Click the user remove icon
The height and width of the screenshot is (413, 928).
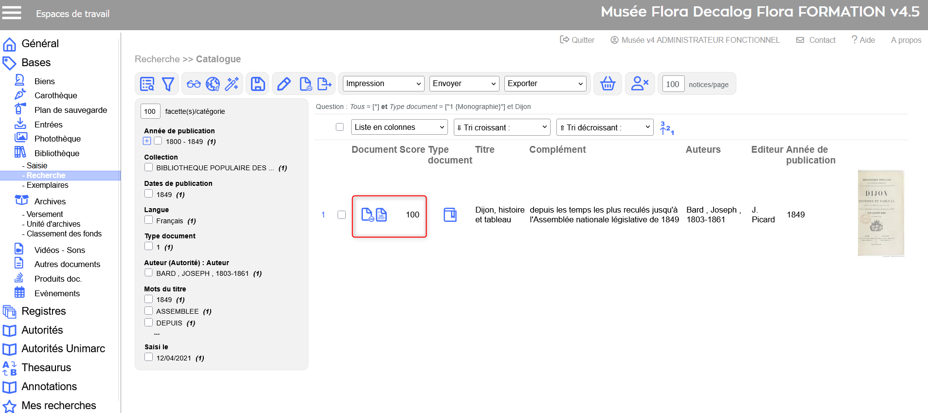[639, 84]
